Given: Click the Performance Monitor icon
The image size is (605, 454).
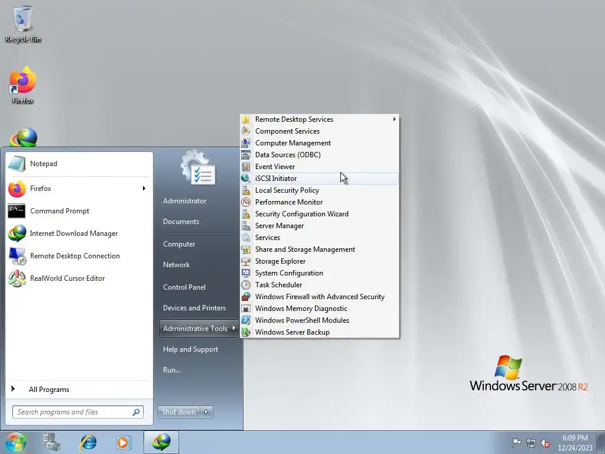Looking at the screenshot, I should click(246, 202).
